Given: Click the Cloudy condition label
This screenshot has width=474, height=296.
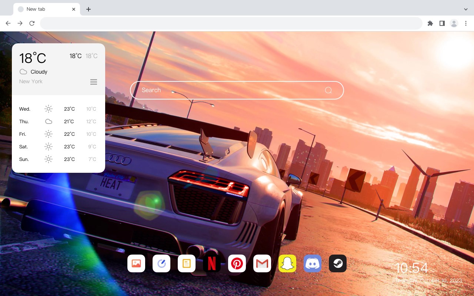Looking at the screenshot, I should point(39,72).
